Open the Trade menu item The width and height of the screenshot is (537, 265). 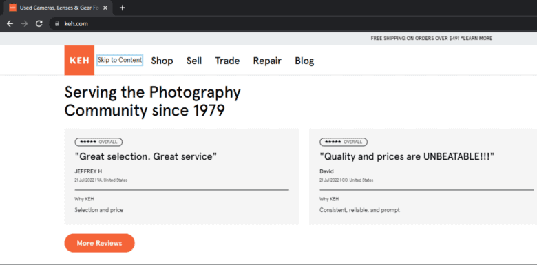pyautogui.click(x=227, y=61)
